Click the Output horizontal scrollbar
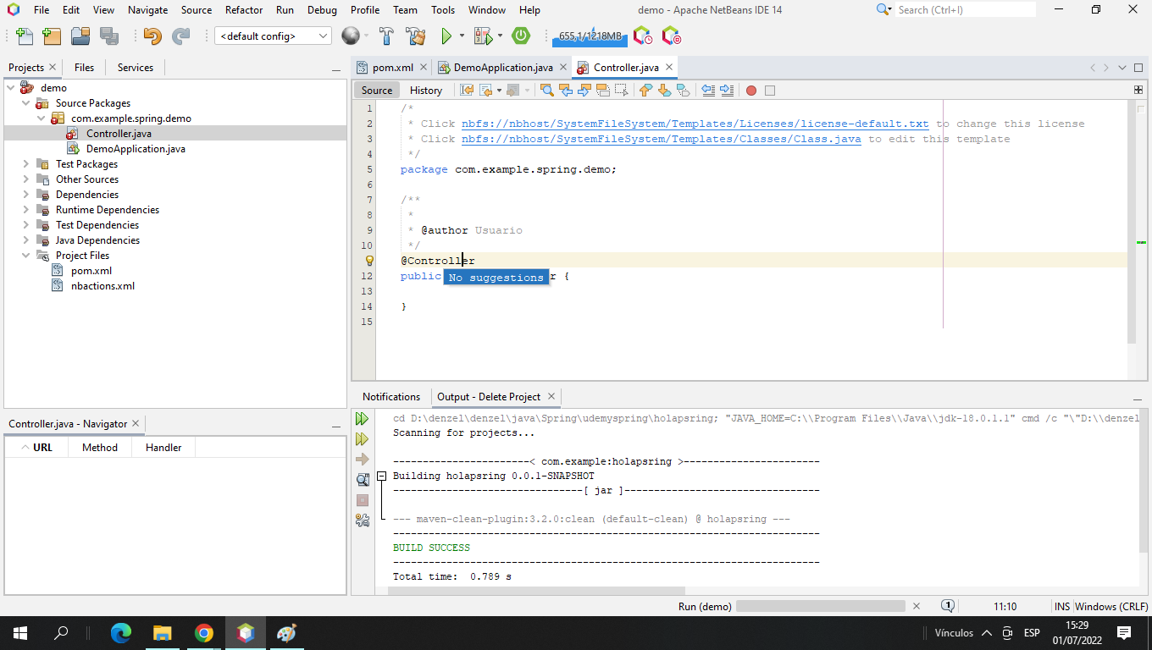The image size is (1152, 650). point(536,590)
